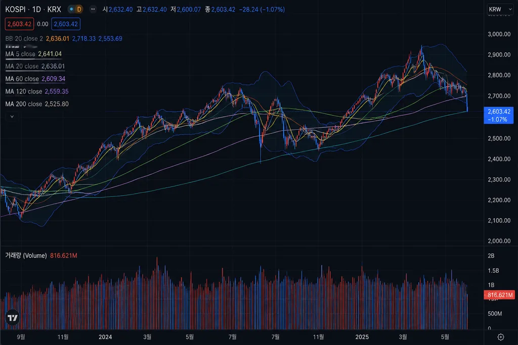
Task: Click the open value 시 2,632.40
Action: click(117, 10)
